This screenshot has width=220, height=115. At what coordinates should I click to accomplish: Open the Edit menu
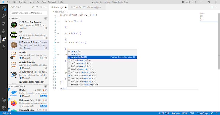pyautogui.click(x=14, y=2)
